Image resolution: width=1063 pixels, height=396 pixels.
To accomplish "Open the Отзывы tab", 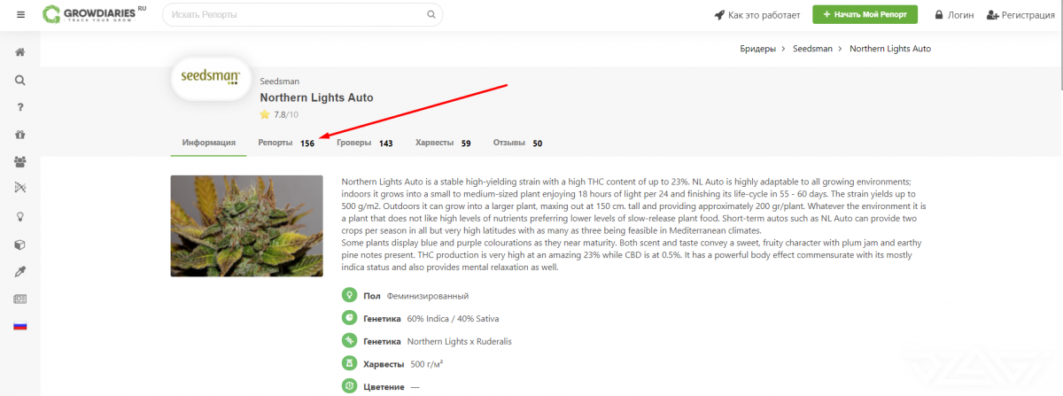I will [x=518, y=143].
